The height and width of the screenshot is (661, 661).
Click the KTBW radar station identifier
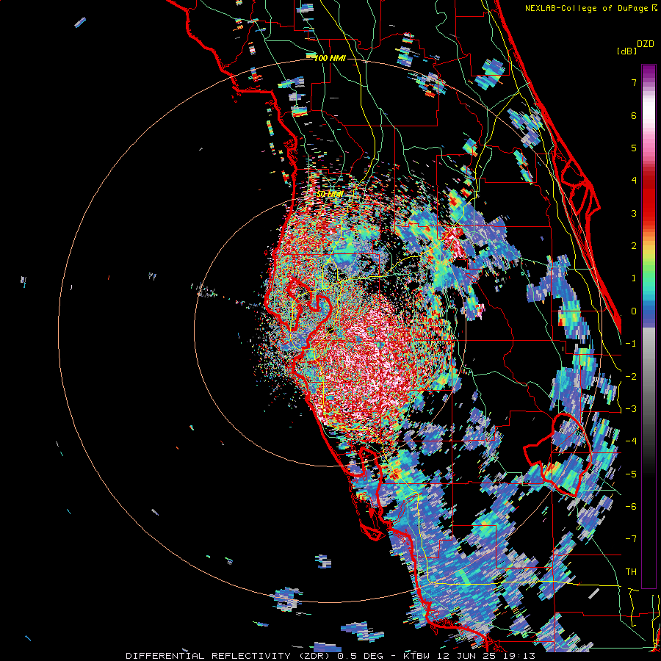pyautogui.click(x=416, y=656)
